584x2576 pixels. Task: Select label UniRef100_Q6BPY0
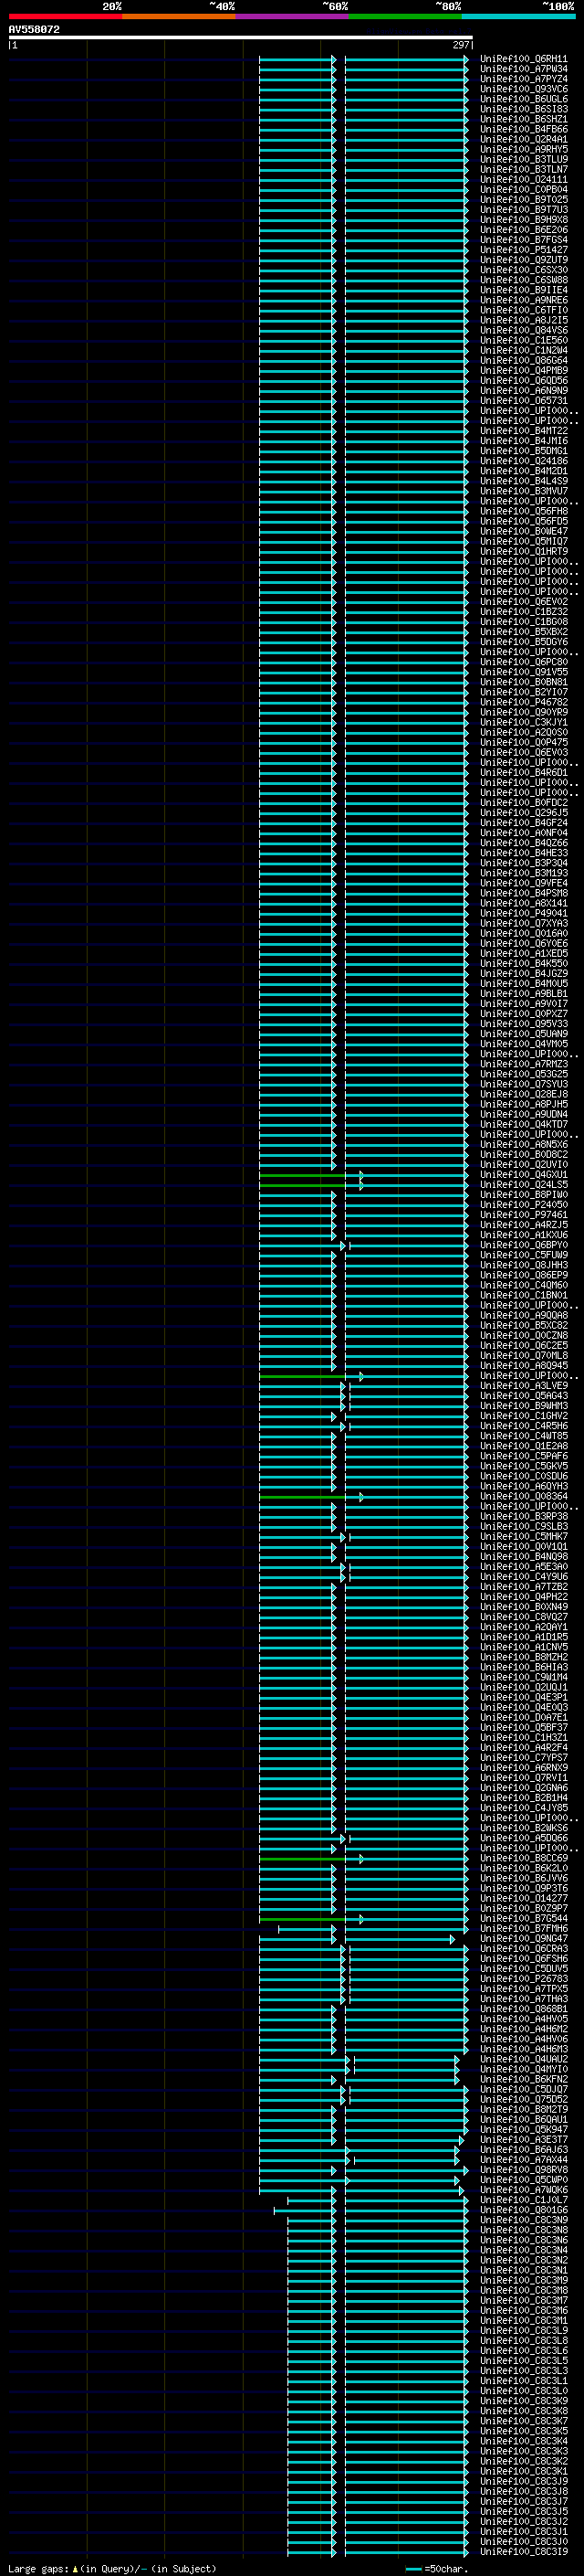[524, 1245]
